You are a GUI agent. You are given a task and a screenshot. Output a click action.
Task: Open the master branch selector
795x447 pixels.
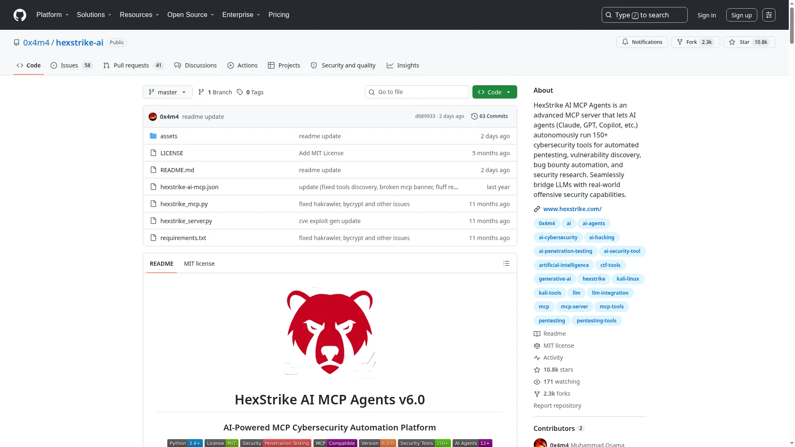click(167, 92)
